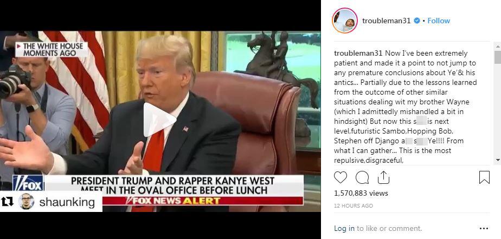Image resolution: width=501 pixels, height=239 pixels.
Task: Click the caption scrollbar down arrow
Action: 498,160
